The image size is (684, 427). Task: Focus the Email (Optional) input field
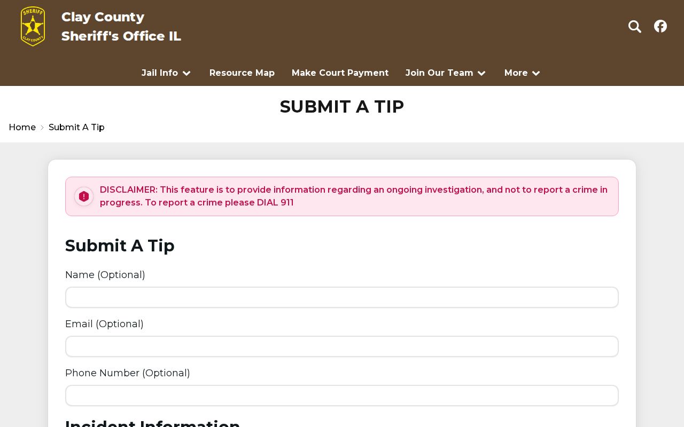point(342,346)
